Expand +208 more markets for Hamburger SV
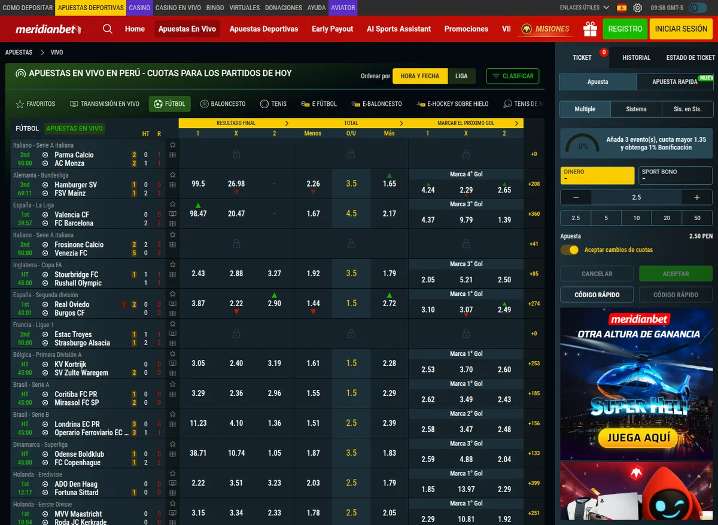The height and width of the screenshot is (525, 718). coord(534,184)
